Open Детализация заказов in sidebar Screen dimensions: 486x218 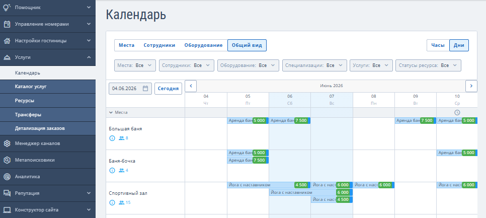(48, 128)
